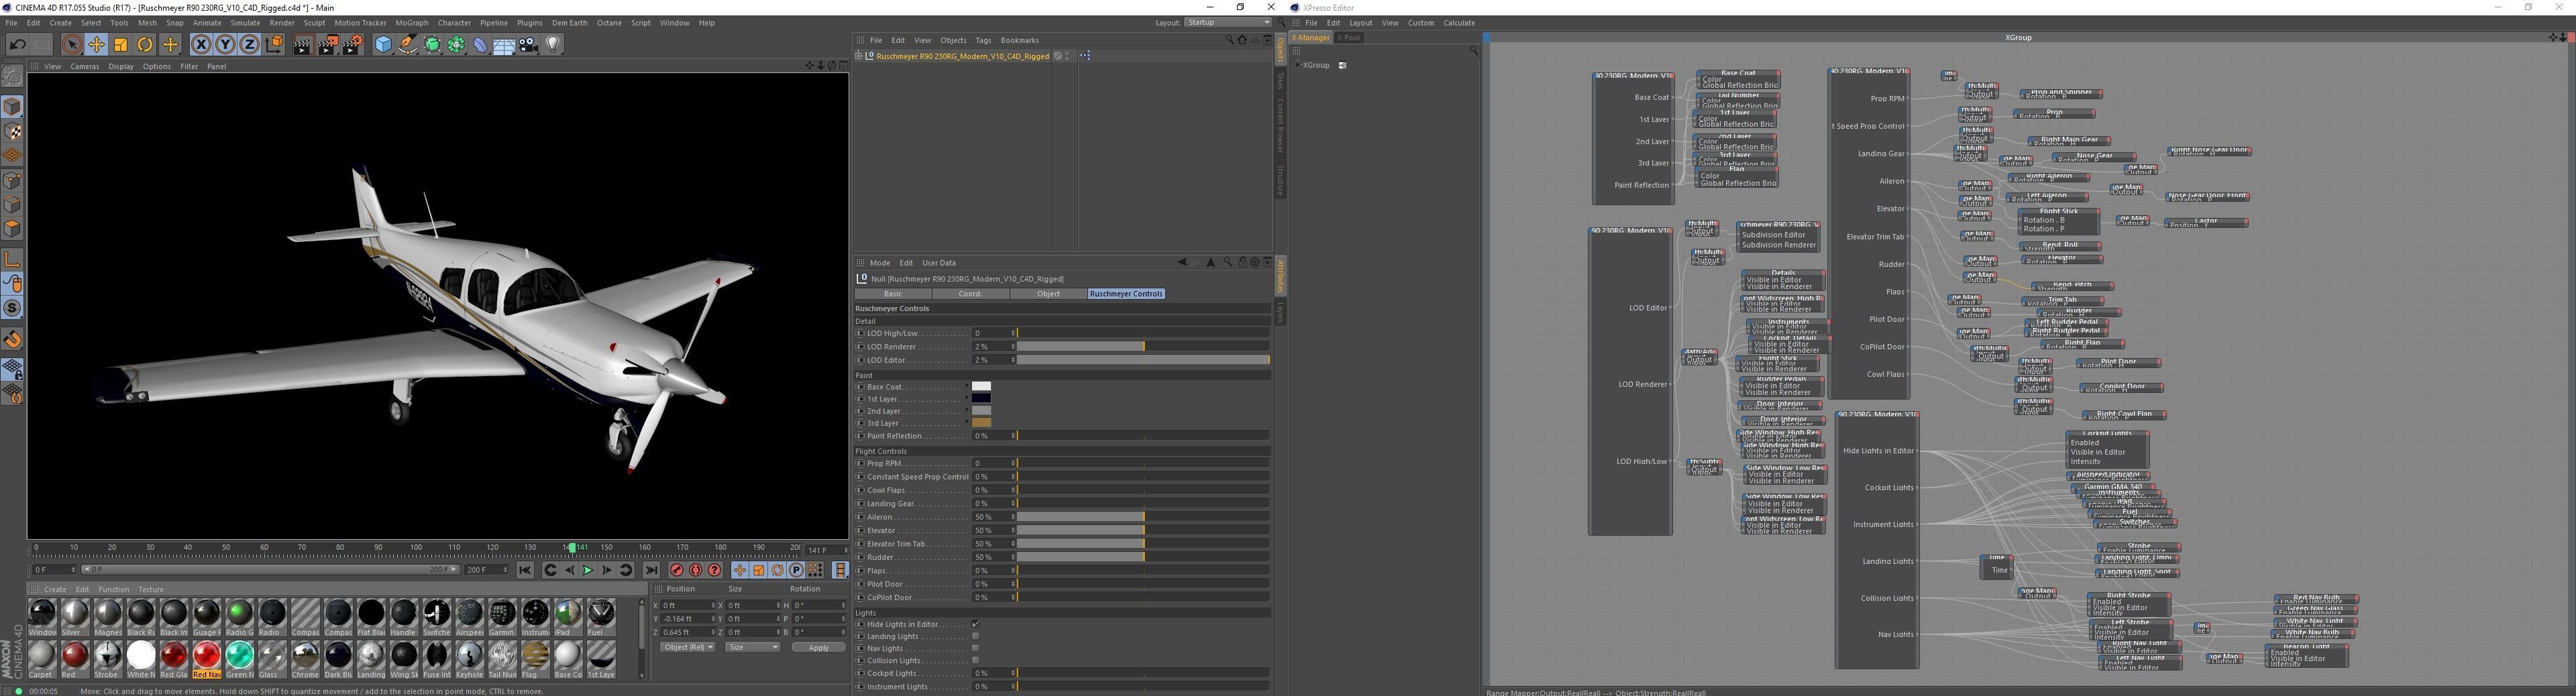2576x696 pixels.
Task: Jump to the start of animation
Action: pos(525,570)
